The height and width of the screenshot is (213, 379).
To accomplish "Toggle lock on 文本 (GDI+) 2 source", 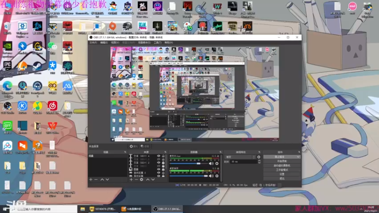I will 163,163.
